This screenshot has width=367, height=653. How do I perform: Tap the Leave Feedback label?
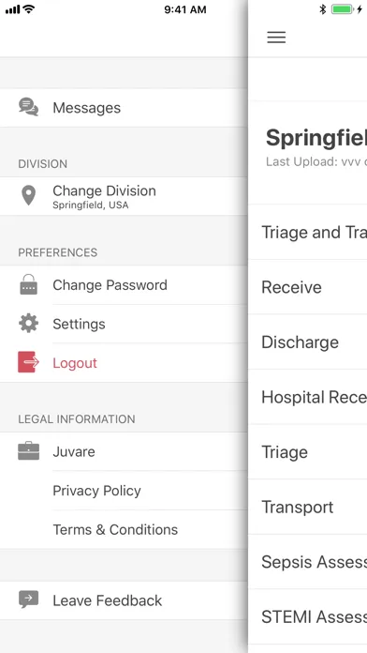[108, 600]
